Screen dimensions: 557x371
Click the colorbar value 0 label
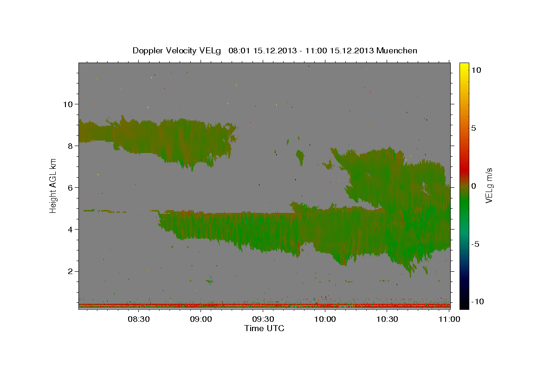[x=473, y=185]
